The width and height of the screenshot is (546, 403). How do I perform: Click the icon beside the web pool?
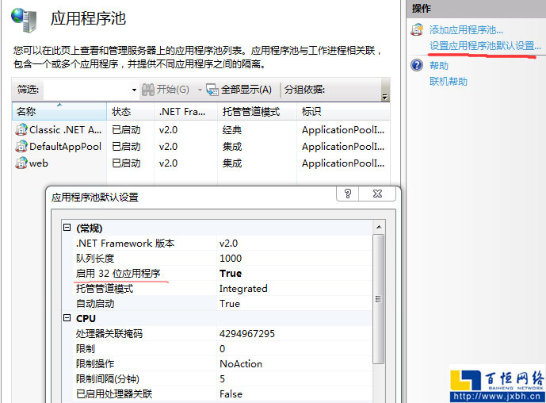21,163
